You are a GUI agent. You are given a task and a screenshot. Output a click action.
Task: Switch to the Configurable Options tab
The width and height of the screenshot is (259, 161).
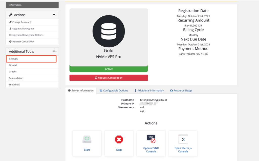pos(114,90)
